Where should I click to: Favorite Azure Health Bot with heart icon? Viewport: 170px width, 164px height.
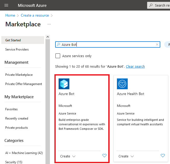tap(163, 156)
